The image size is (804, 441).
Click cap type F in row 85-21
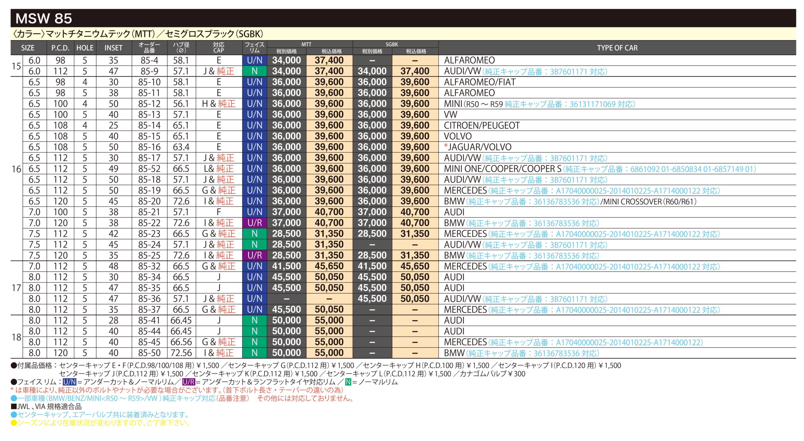pyautogui.click(x=219, y=212)
